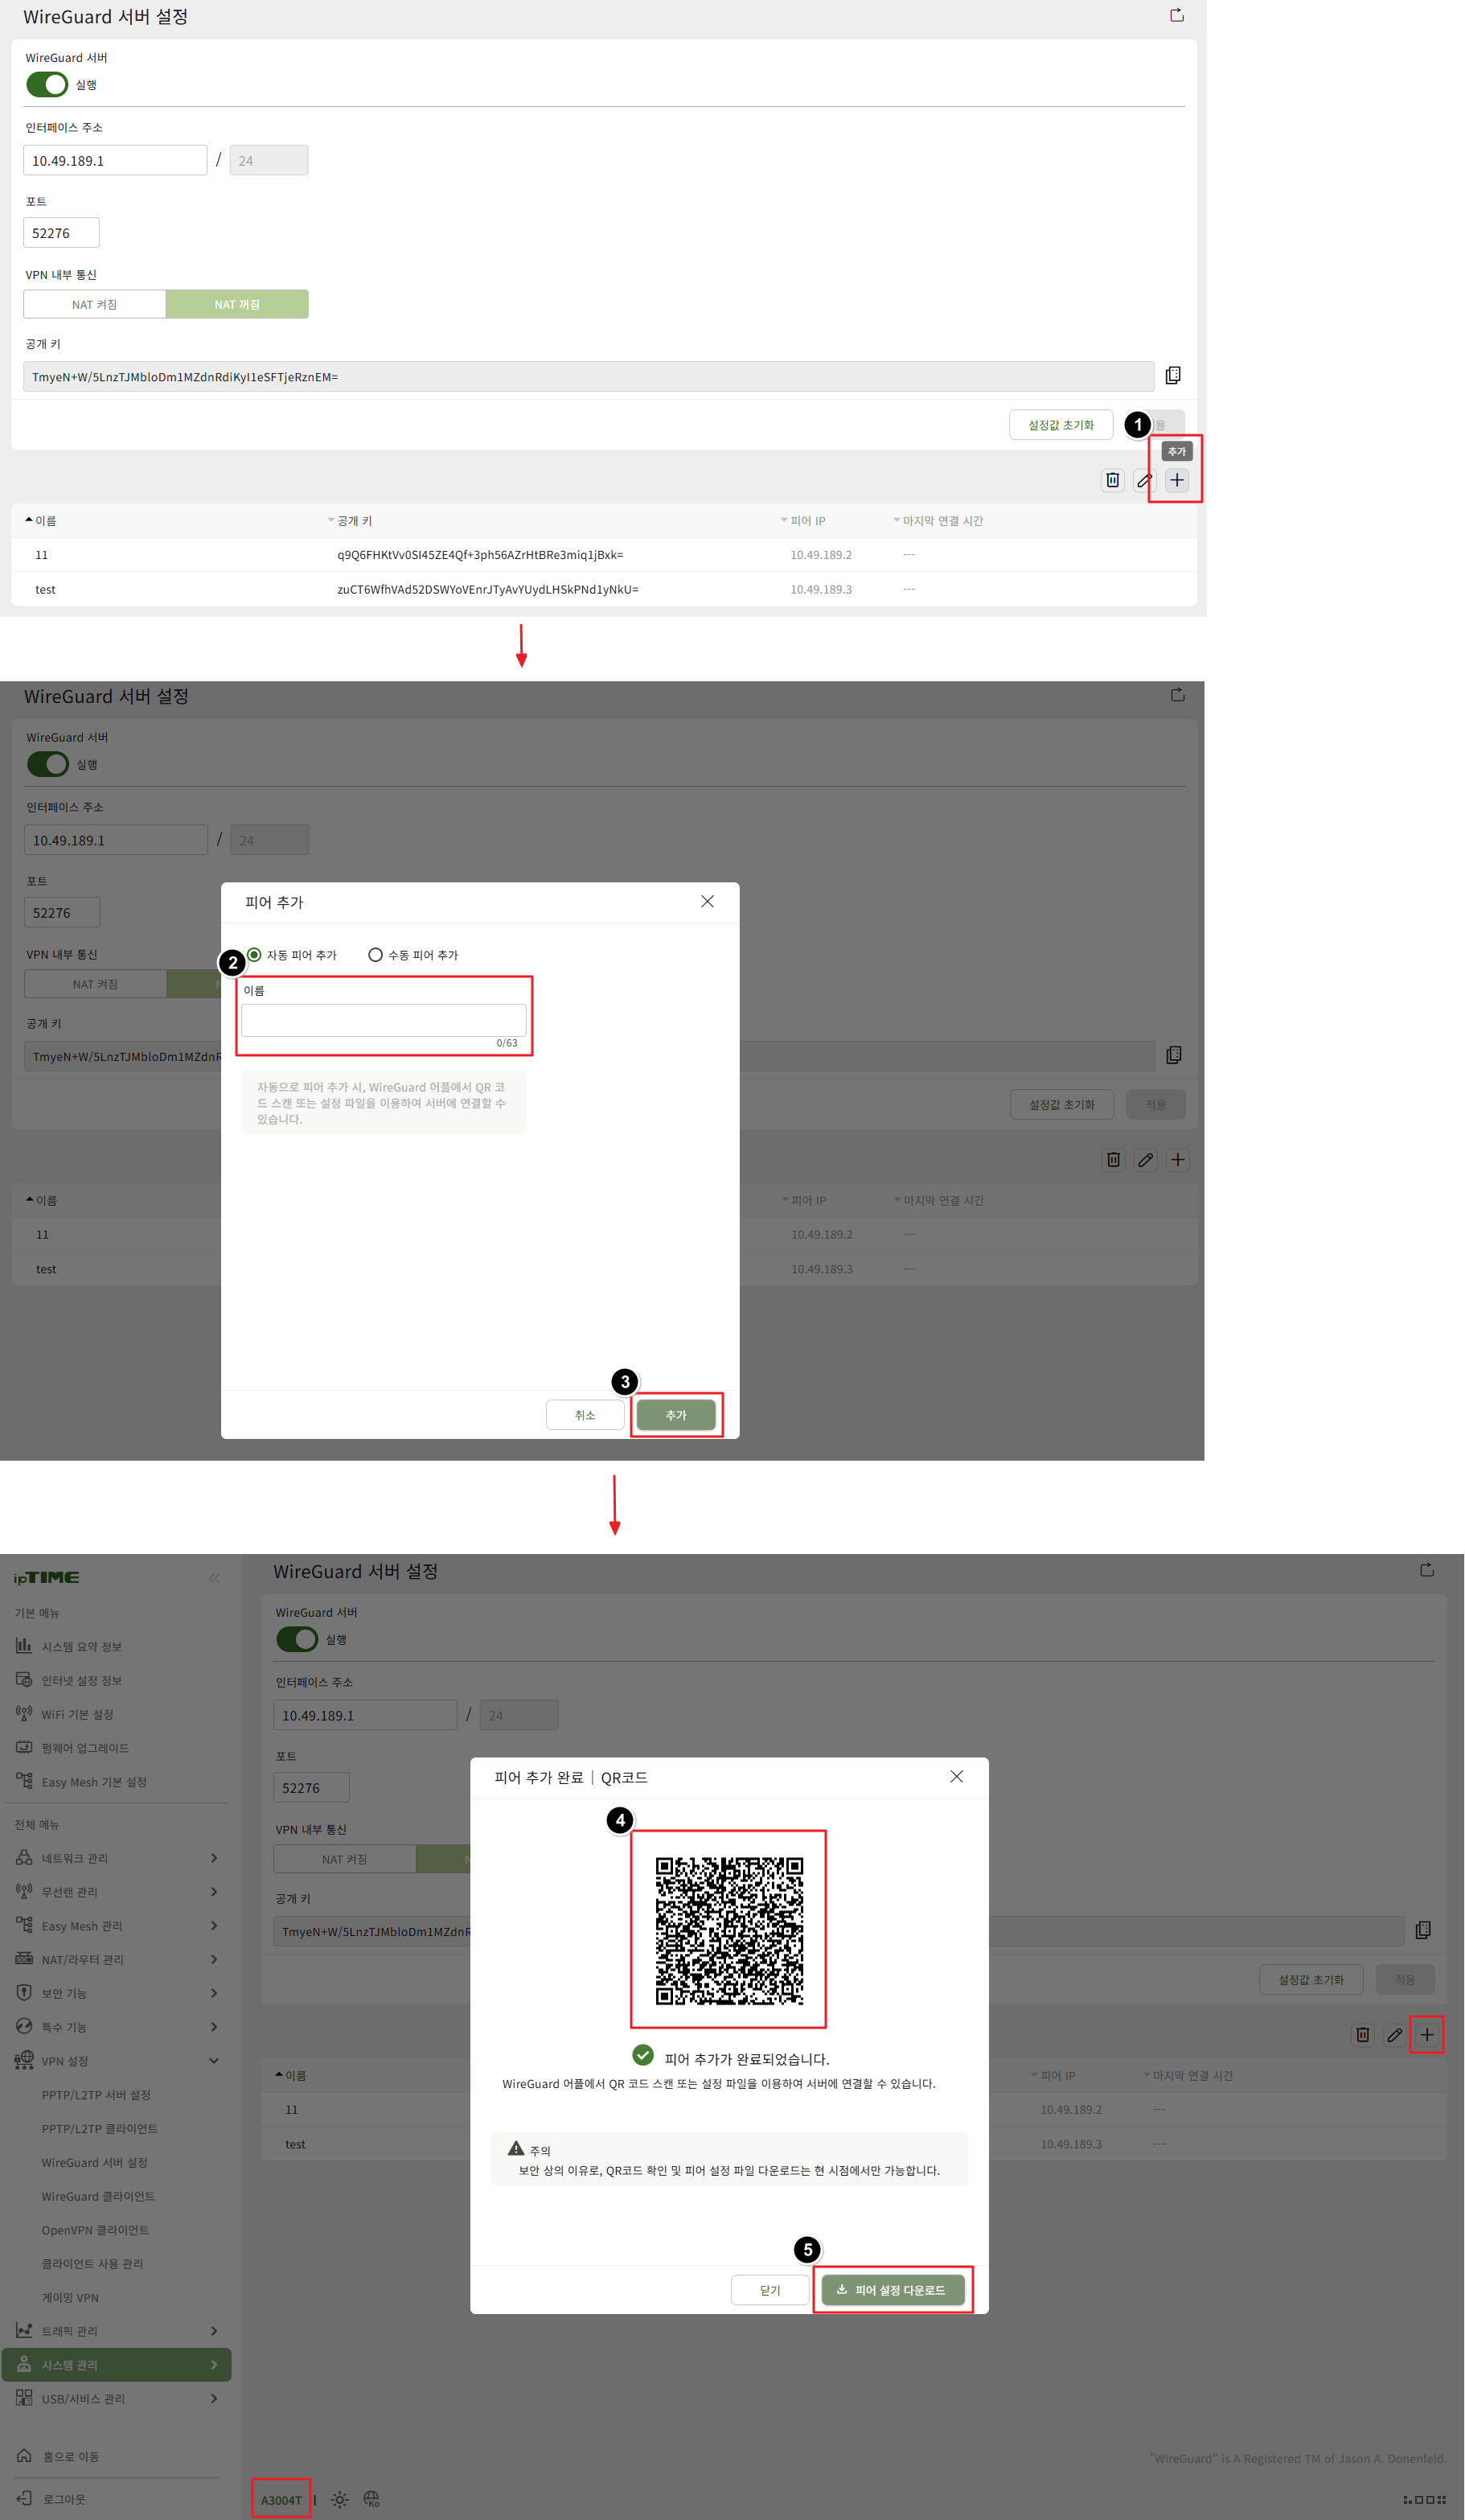The width and height of the screenshot is (1465, 2520).
Task: Click the export icon in the undimmed panel header
Action: (1177, 15)
